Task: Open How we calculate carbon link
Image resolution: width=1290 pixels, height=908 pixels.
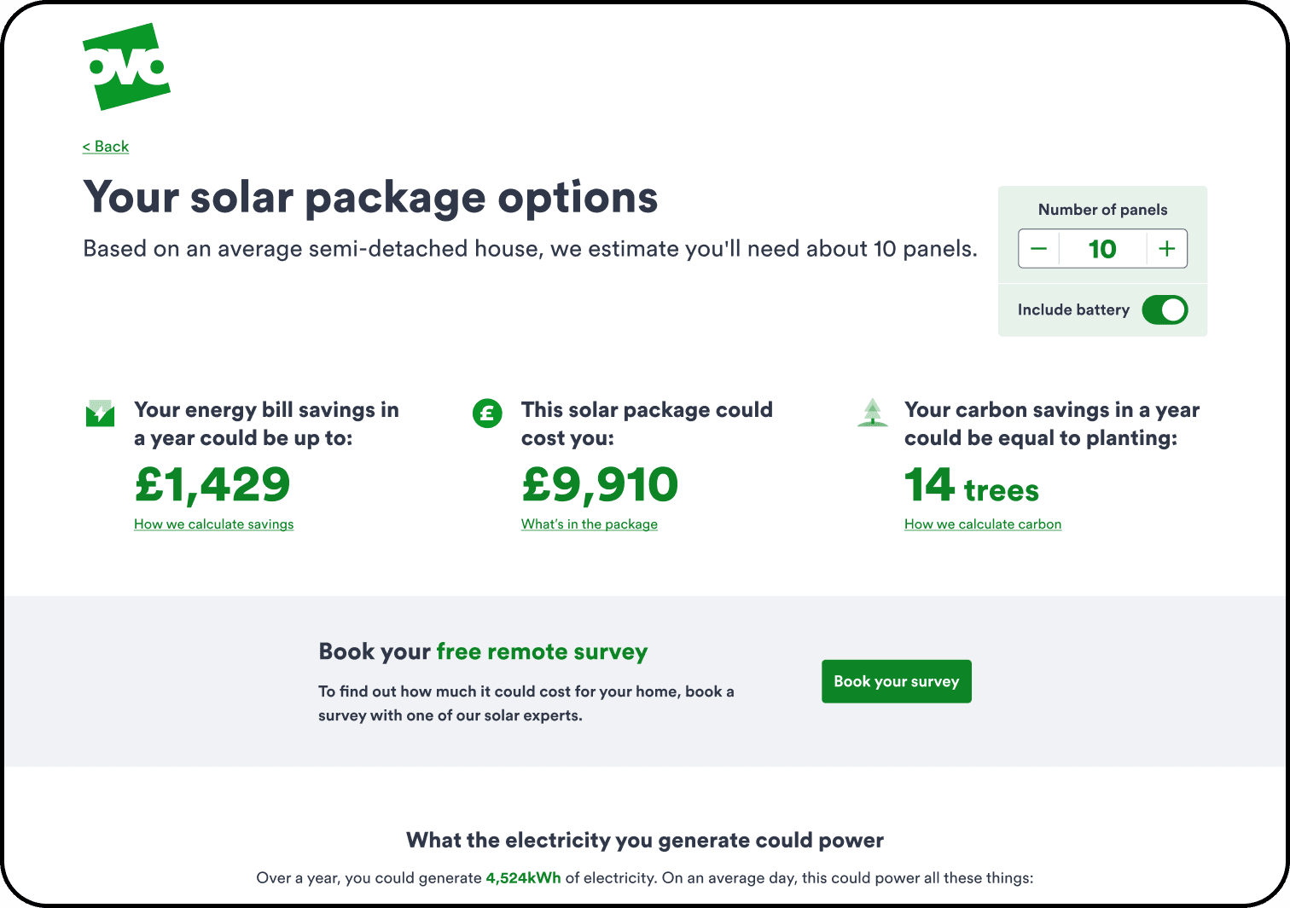Action: (x=983, y=524)
